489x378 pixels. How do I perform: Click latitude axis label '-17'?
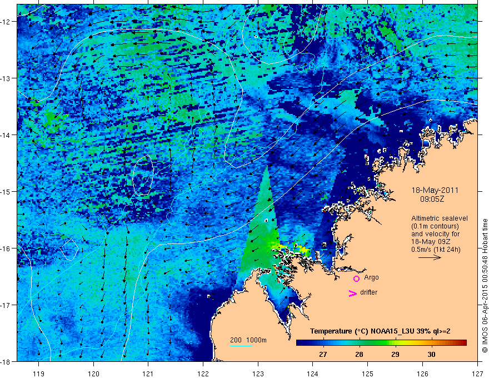[6, 305]
